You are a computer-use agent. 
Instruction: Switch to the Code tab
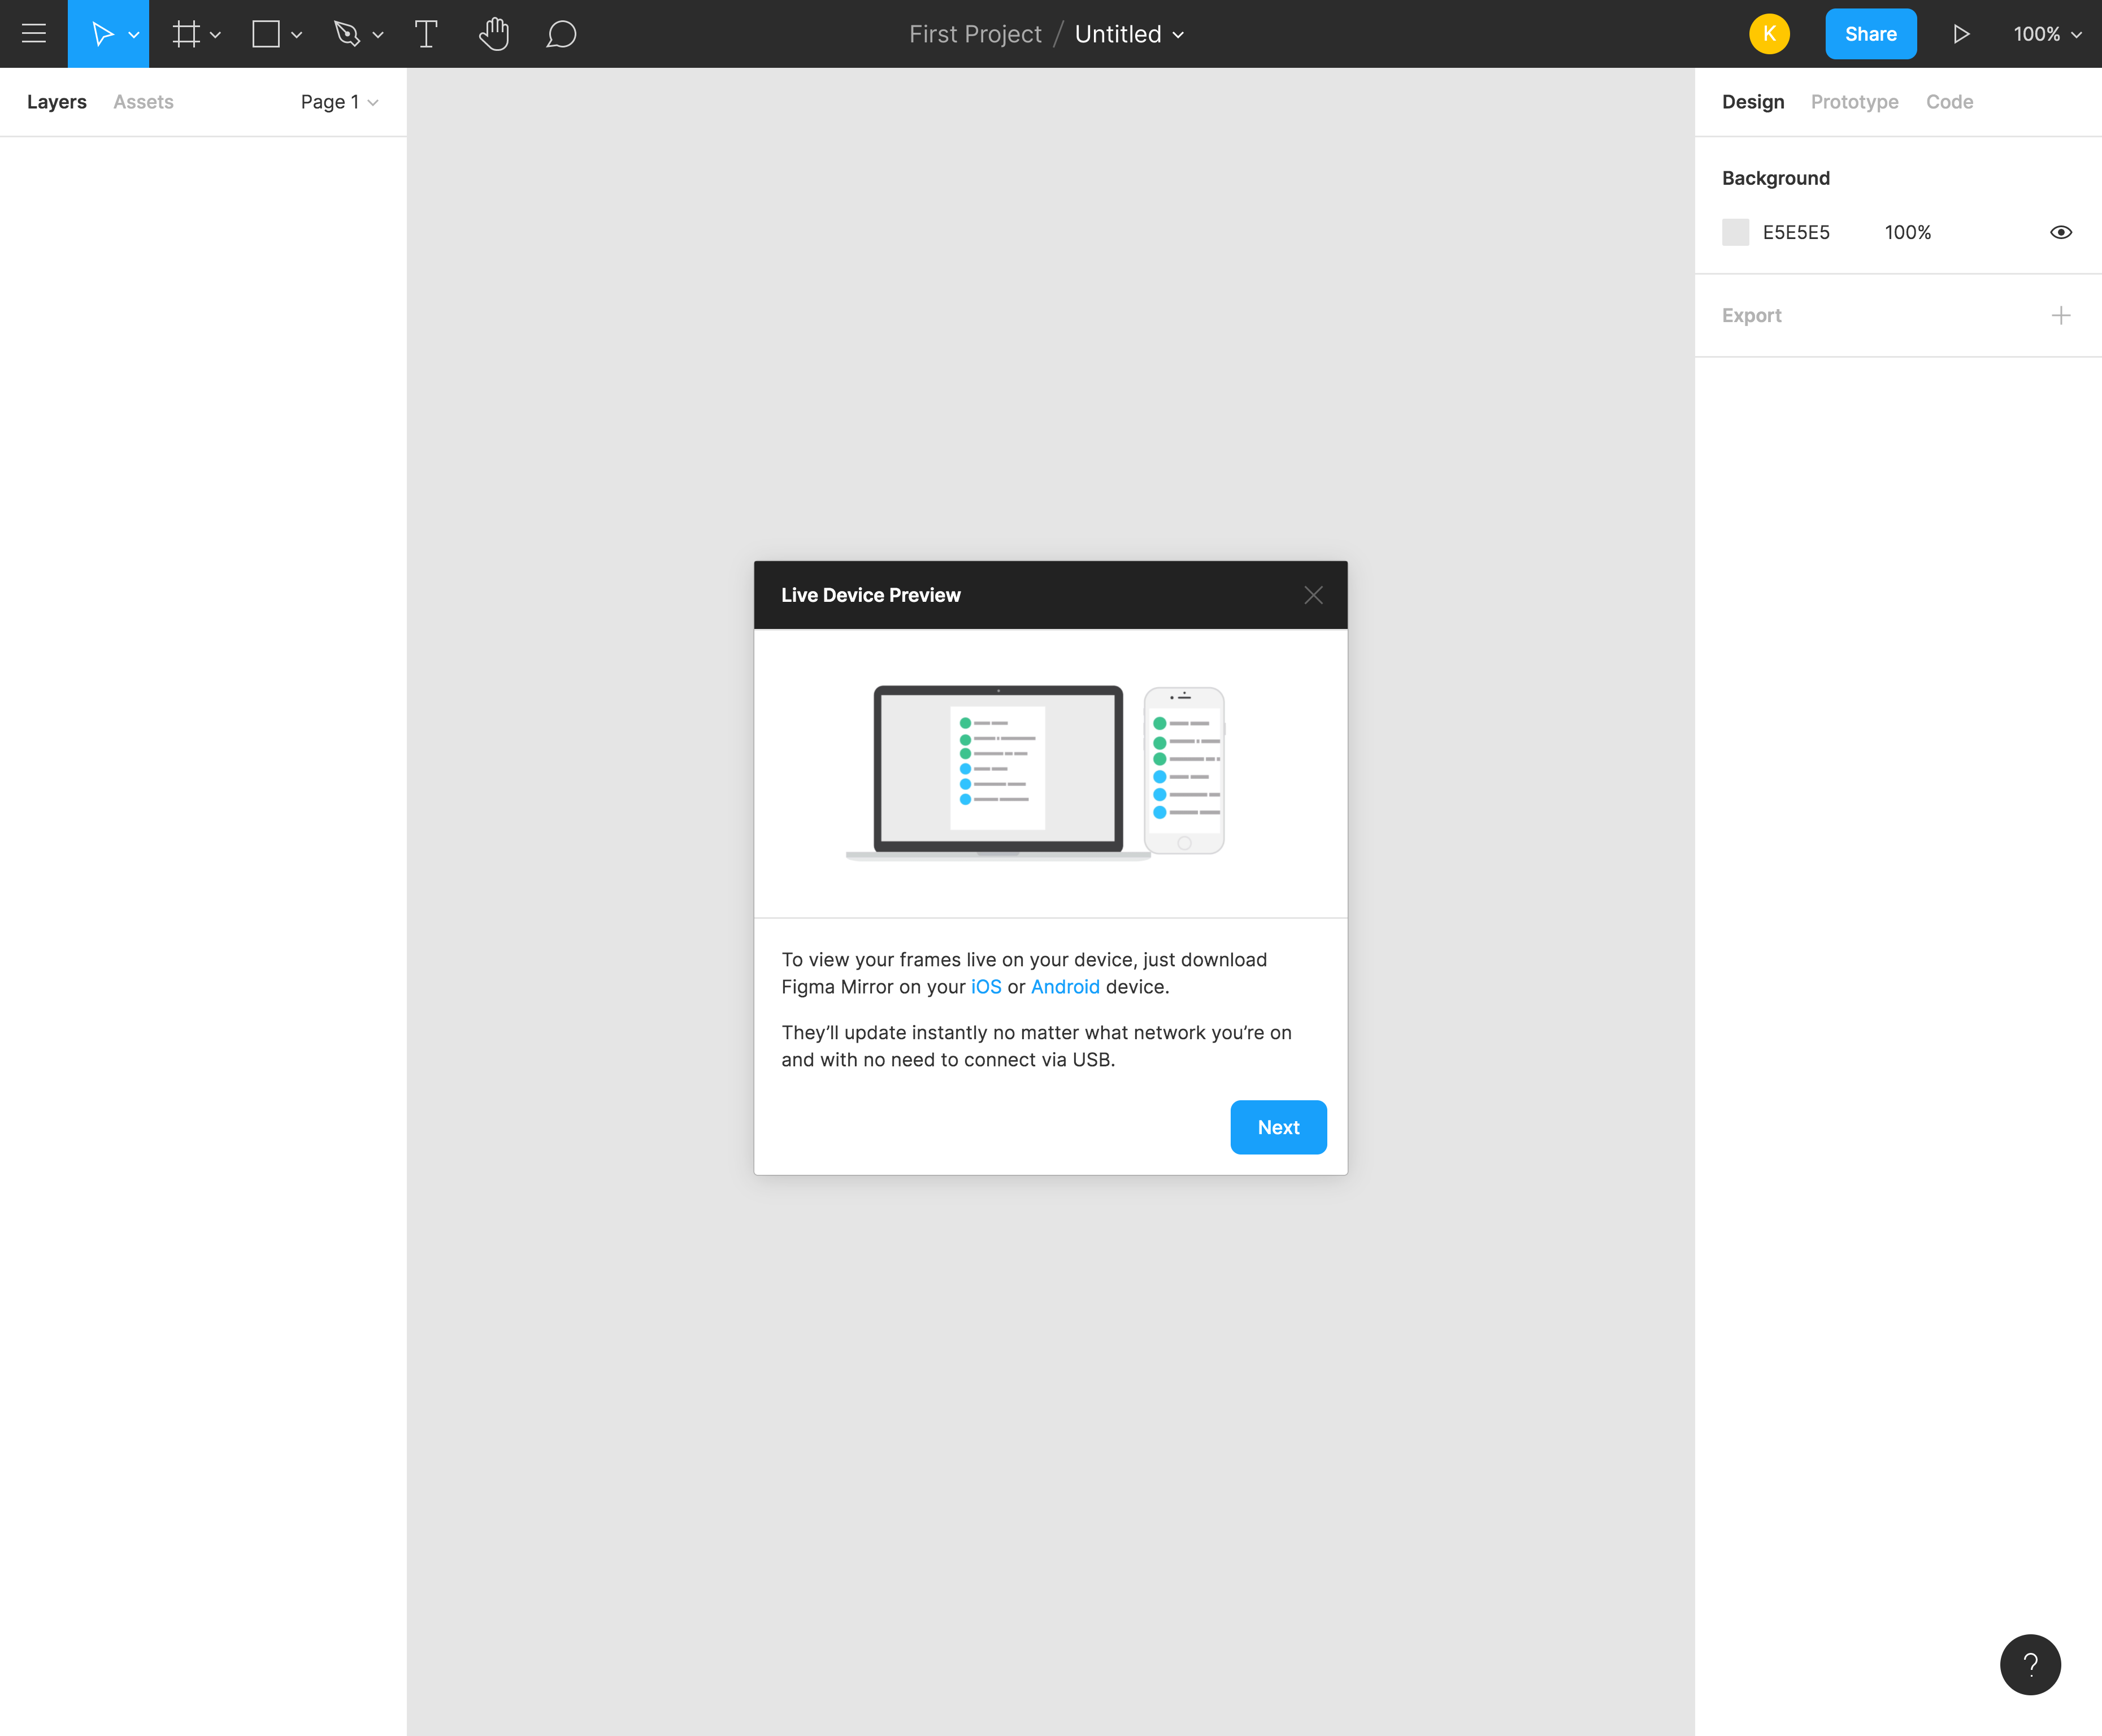1949,102
